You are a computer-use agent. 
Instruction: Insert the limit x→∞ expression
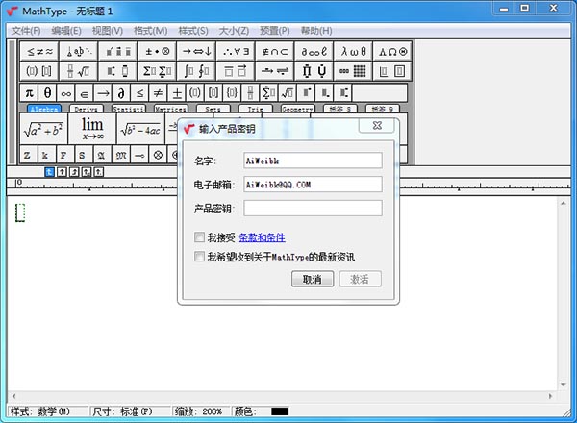(92, 128)
